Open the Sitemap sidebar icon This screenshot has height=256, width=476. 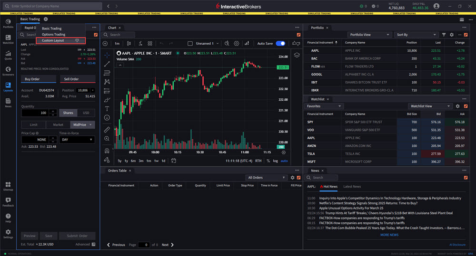tap(8, 186)
